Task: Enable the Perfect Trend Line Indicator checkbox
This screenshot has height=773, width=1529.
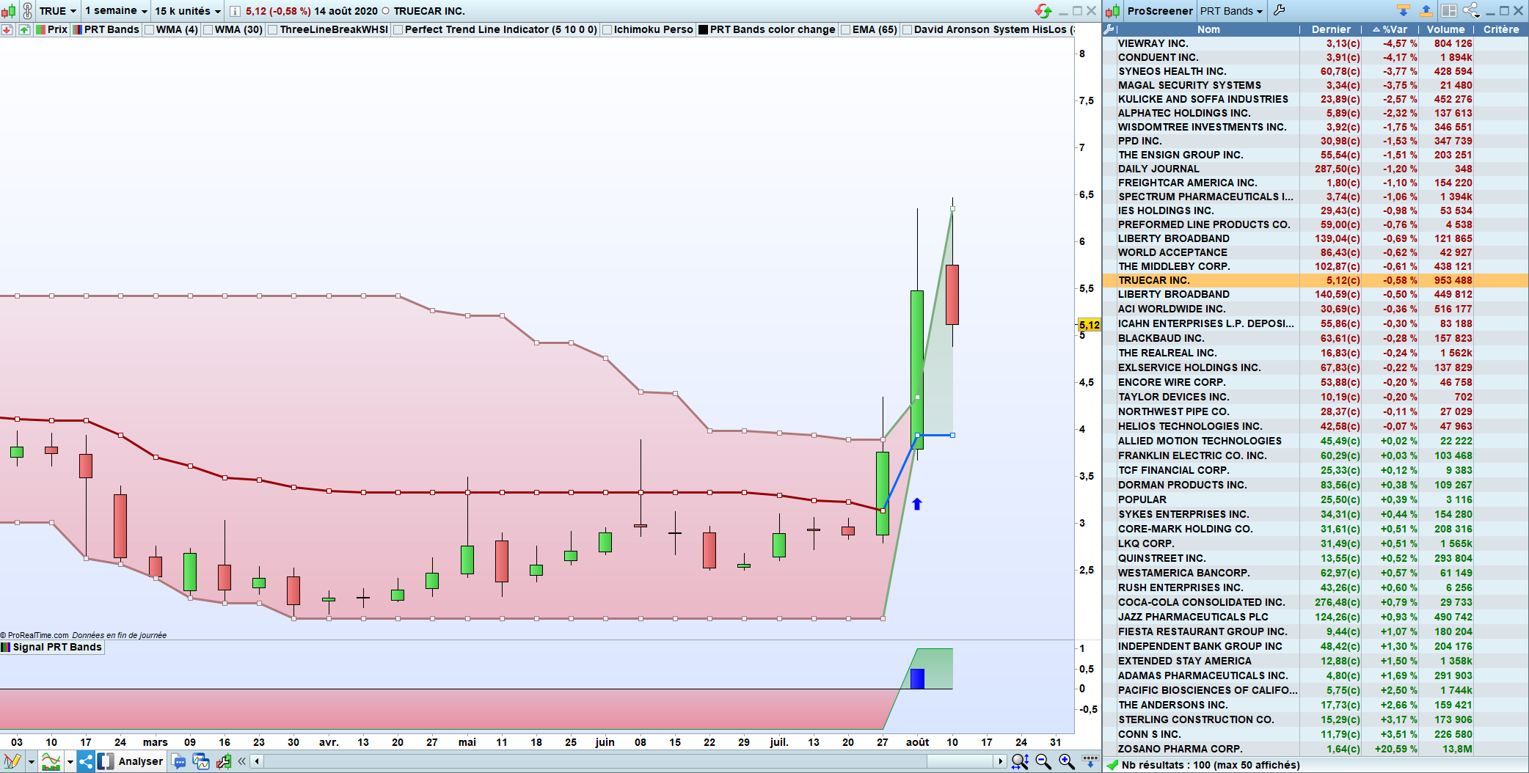Action: click(x=398, y=30)
